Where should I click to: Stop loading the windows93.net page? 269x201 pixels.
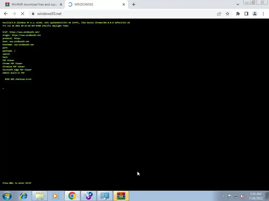click(23, 14)
